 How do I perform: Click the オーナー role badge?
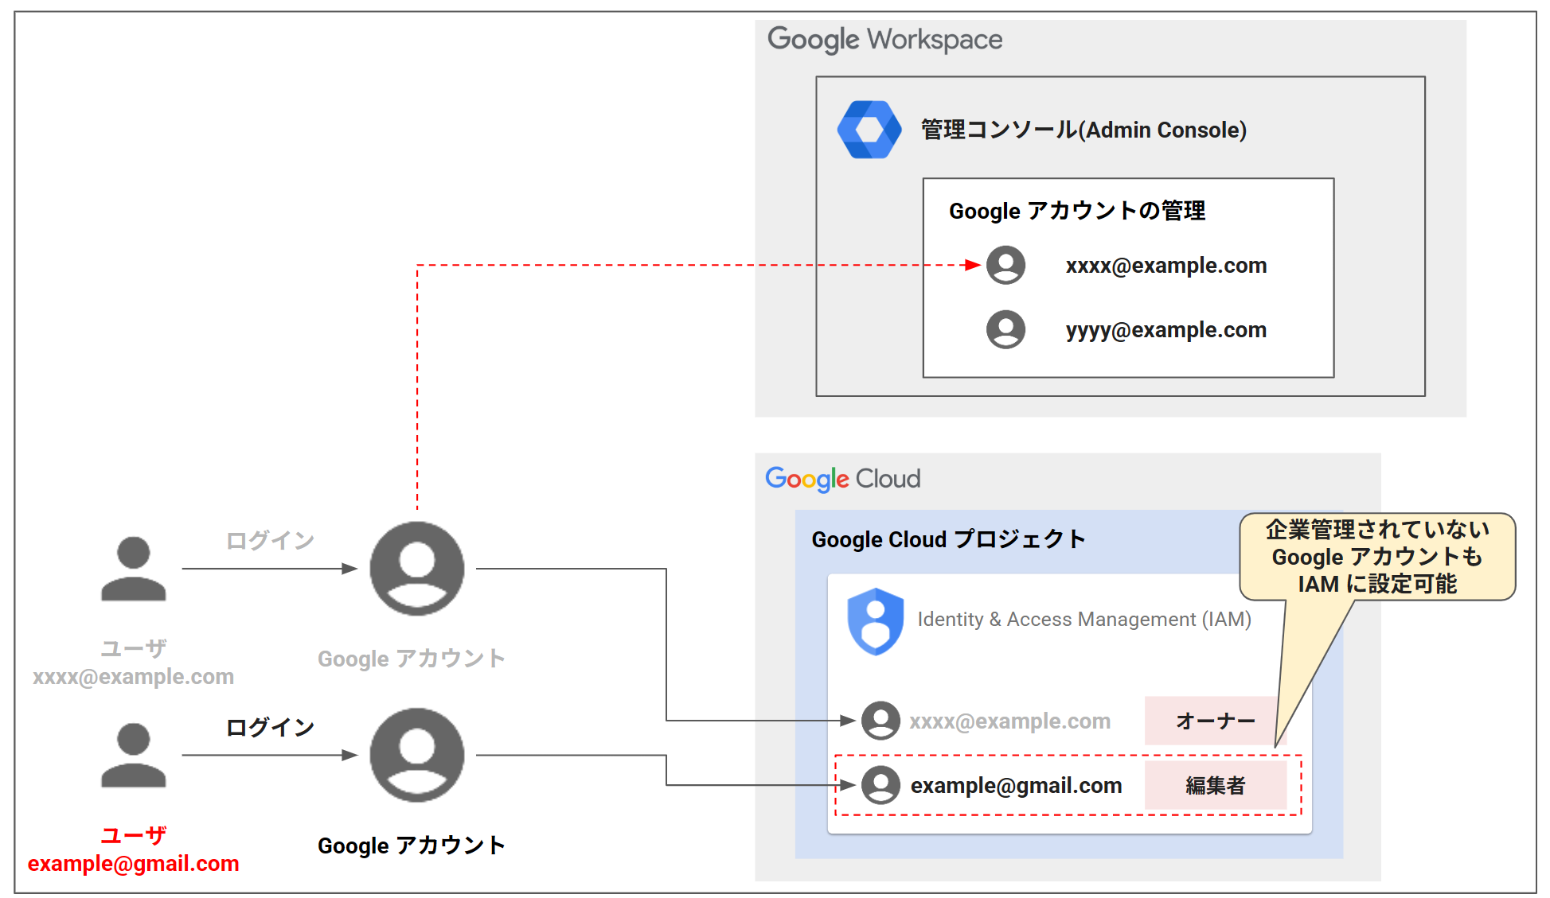point(1215,721)
